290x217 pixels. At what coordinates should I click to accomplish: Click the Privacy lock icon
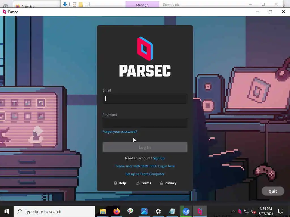coord(161,183)
